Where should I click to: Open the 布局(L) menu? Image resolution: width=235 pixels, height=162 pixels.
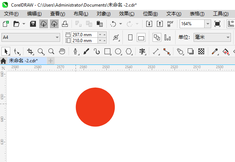(81, 14)
